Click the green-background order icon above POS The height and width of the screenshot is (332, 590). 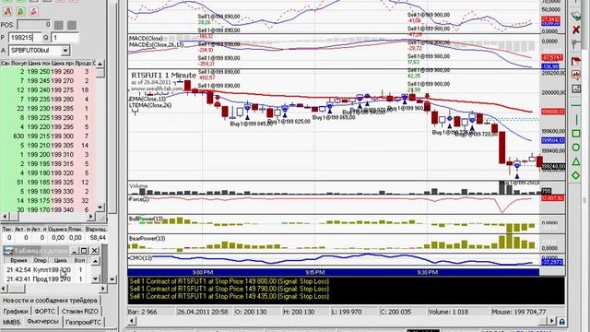click(x=20, y=12)
